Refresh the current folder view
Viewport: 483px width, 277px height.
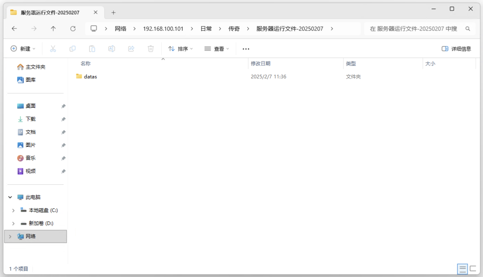click(73, 28)
